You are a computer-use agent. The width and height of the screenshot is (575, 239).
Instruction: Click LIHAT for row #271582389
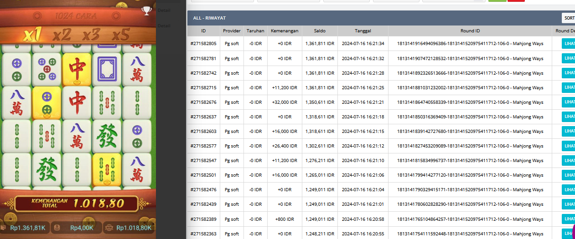[569, 219]
